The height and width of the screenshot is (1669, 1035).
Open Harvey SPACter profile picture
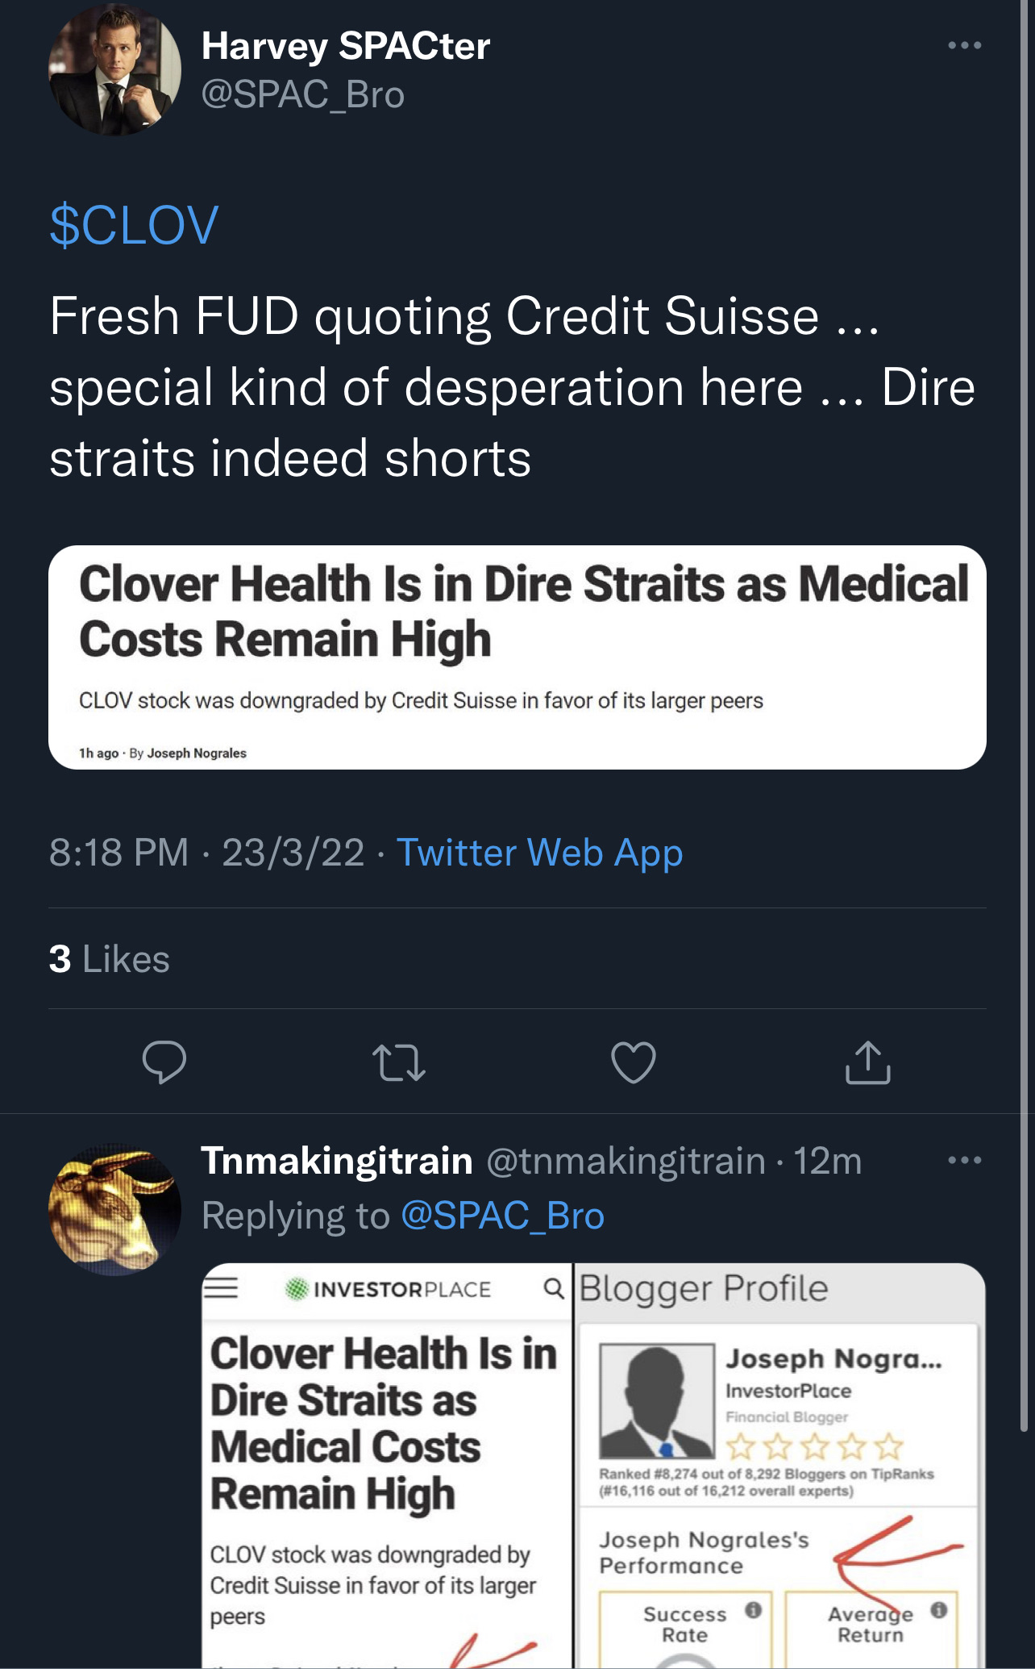pos(114,69)
